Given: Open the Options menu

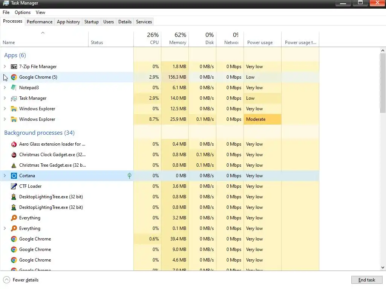Looking at the screenshot, I should [23, 12].
